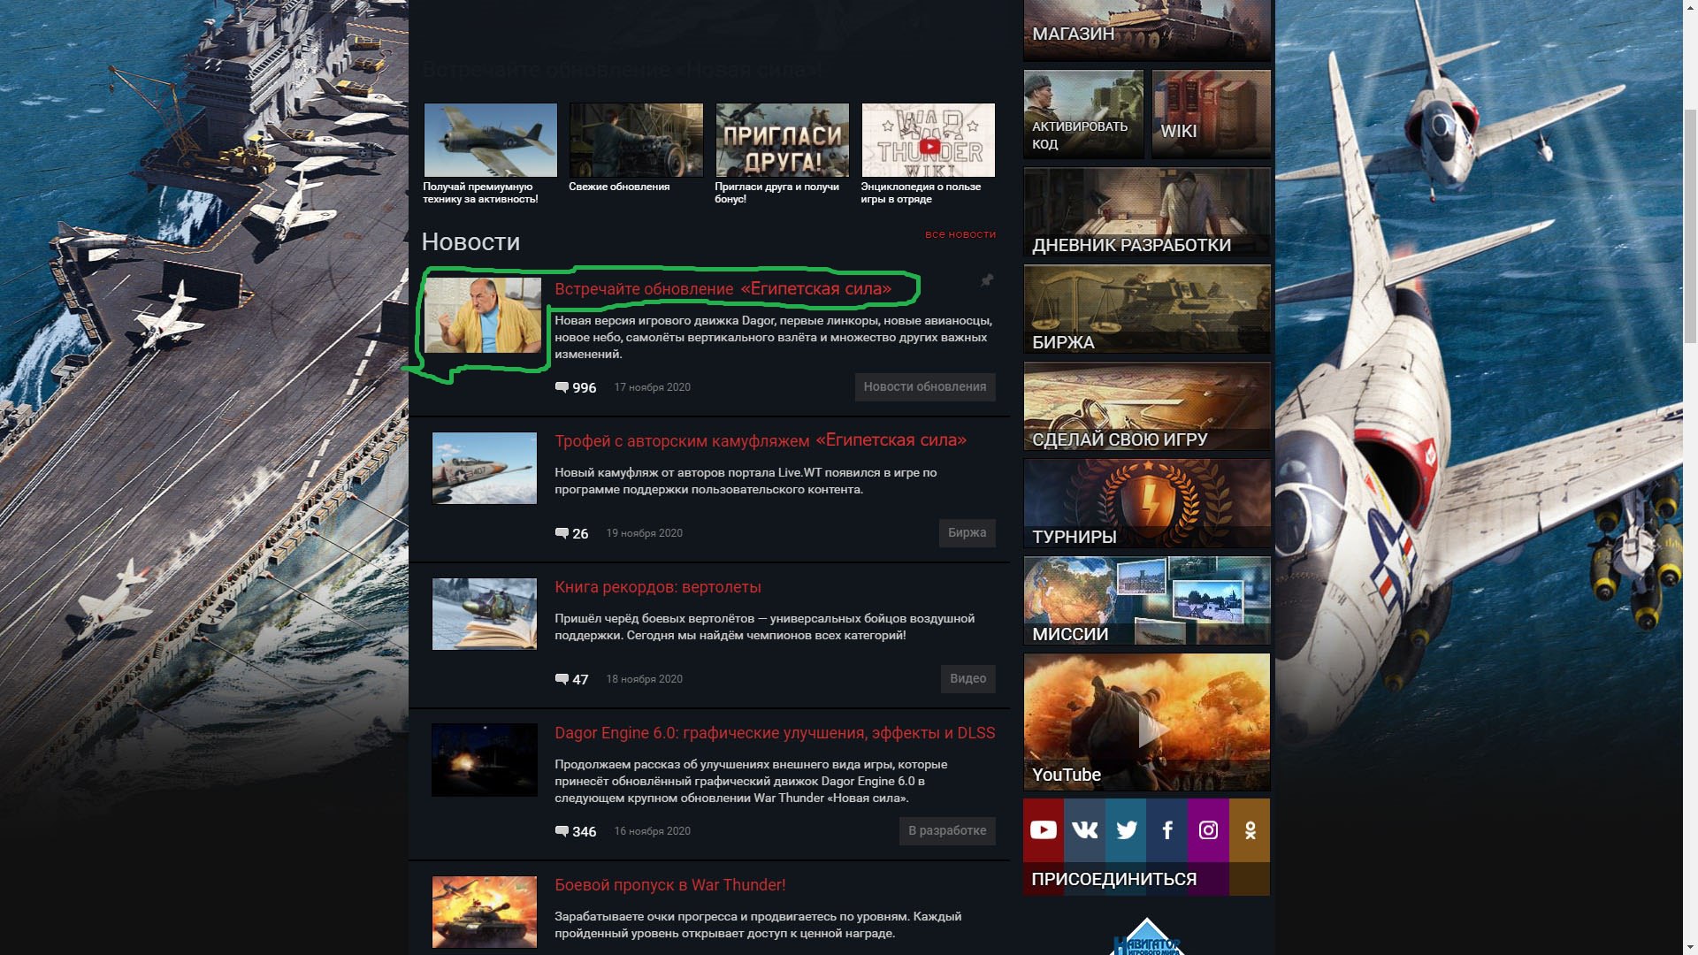Click the comments icon next to 996

coord(562,387)
